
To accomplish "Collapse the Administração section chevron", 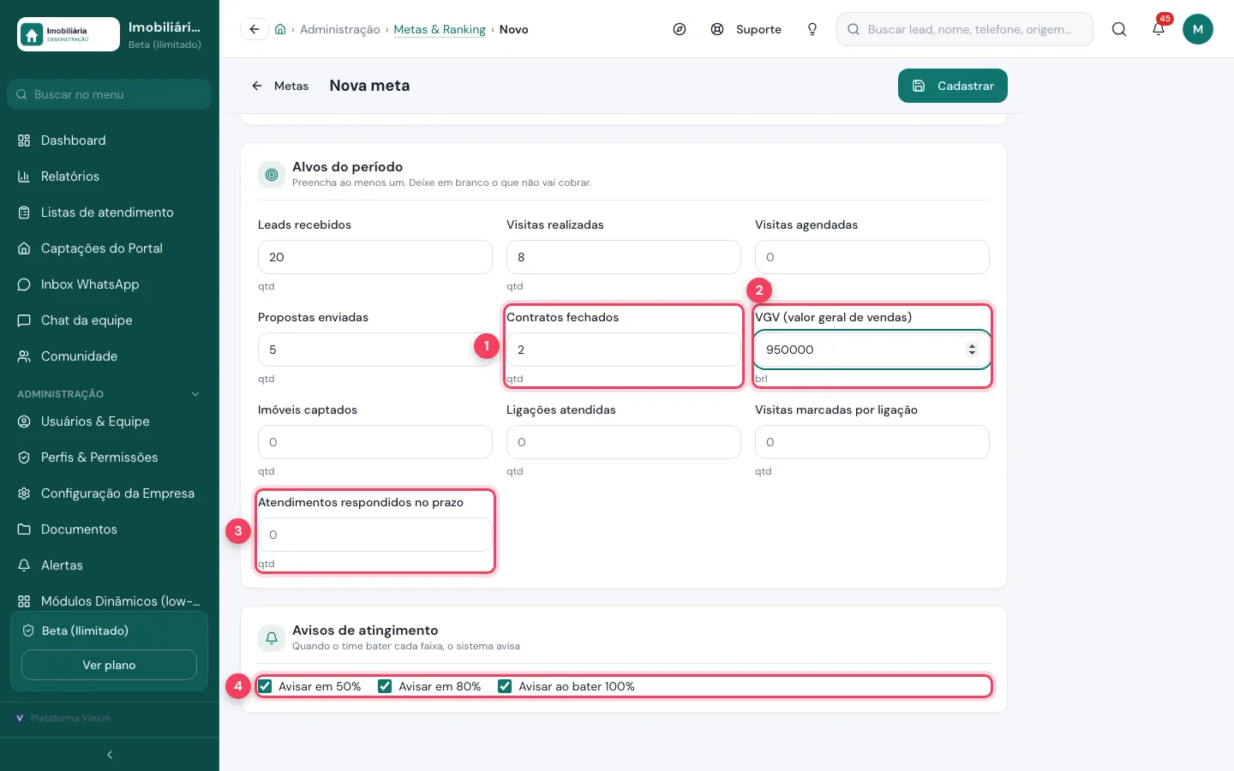I will (195, 394).
